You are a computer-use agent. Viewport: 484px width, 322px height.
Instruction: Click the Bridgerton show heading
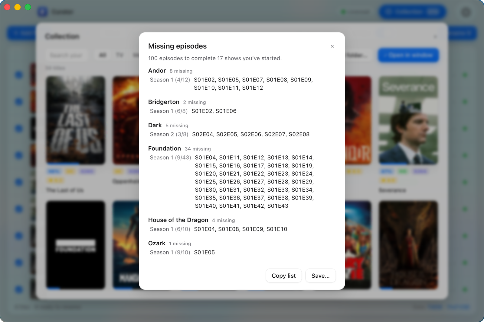(x=164, y=102)
